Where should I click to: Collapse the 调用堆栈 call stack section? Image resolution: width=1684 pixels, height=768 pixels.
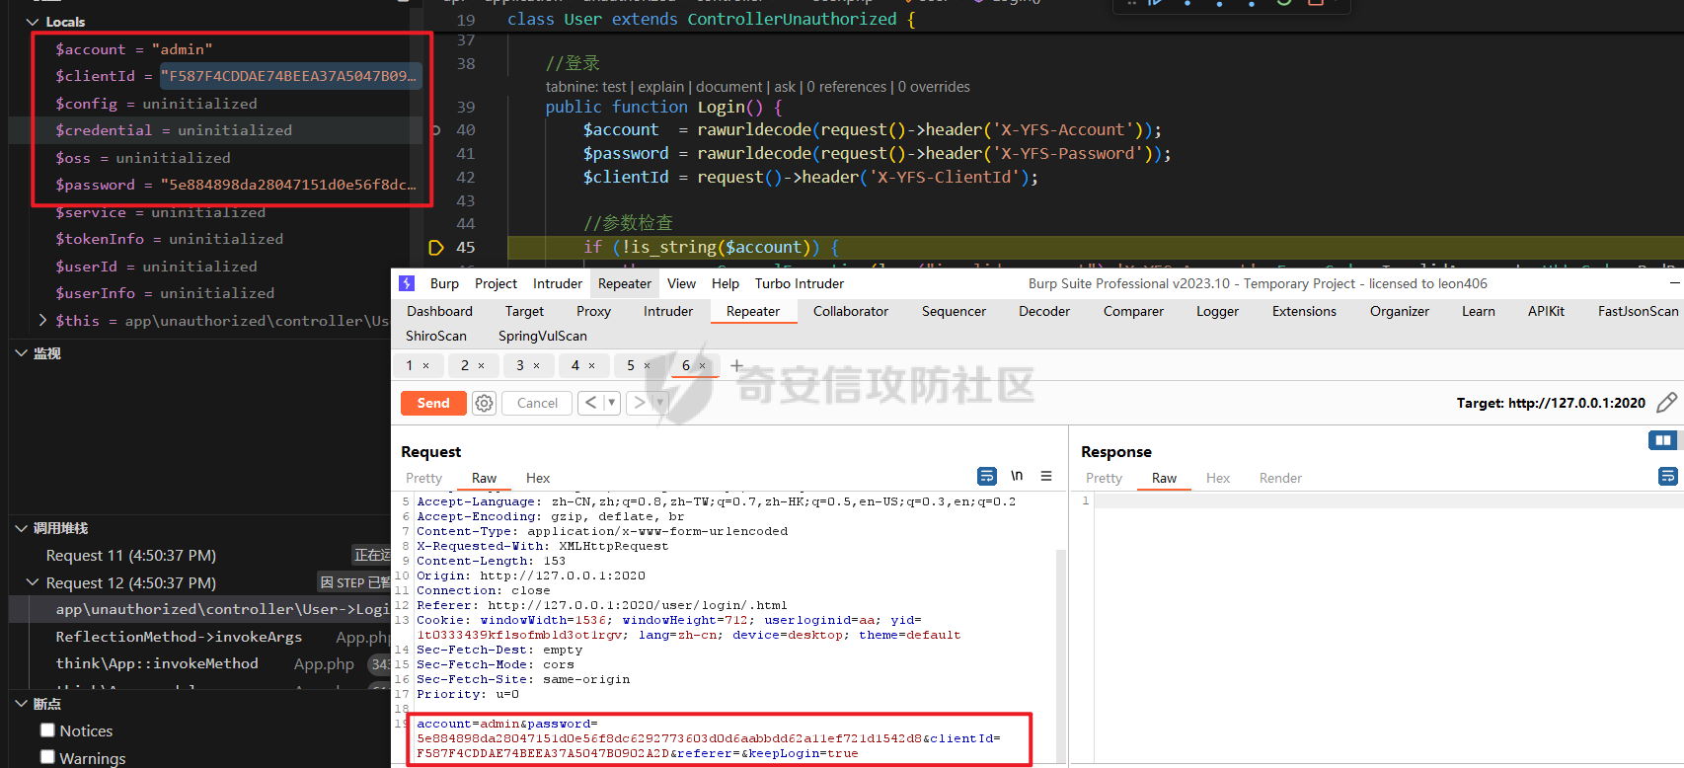(x=22, y=528)
